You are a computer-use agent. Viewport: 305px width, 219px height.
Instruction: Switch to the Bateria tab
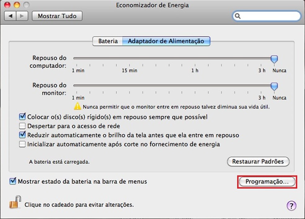(108, 41)
